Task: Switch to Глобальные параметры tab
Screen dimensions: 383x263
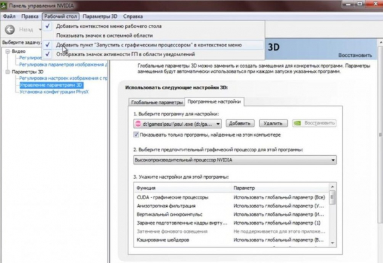Action: [157, 102]
